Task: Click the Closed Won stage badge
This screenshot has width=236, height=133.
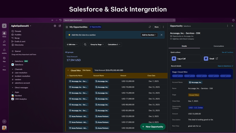Action: click(194, 95)
